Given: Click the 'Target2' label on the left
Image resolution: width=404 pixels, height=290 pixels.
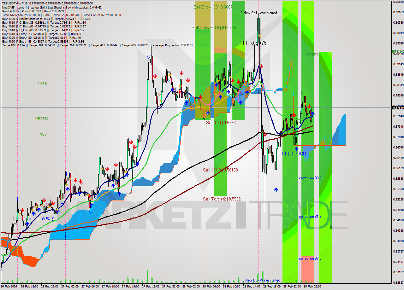Looking at the screenshot, I should [41, 118].
